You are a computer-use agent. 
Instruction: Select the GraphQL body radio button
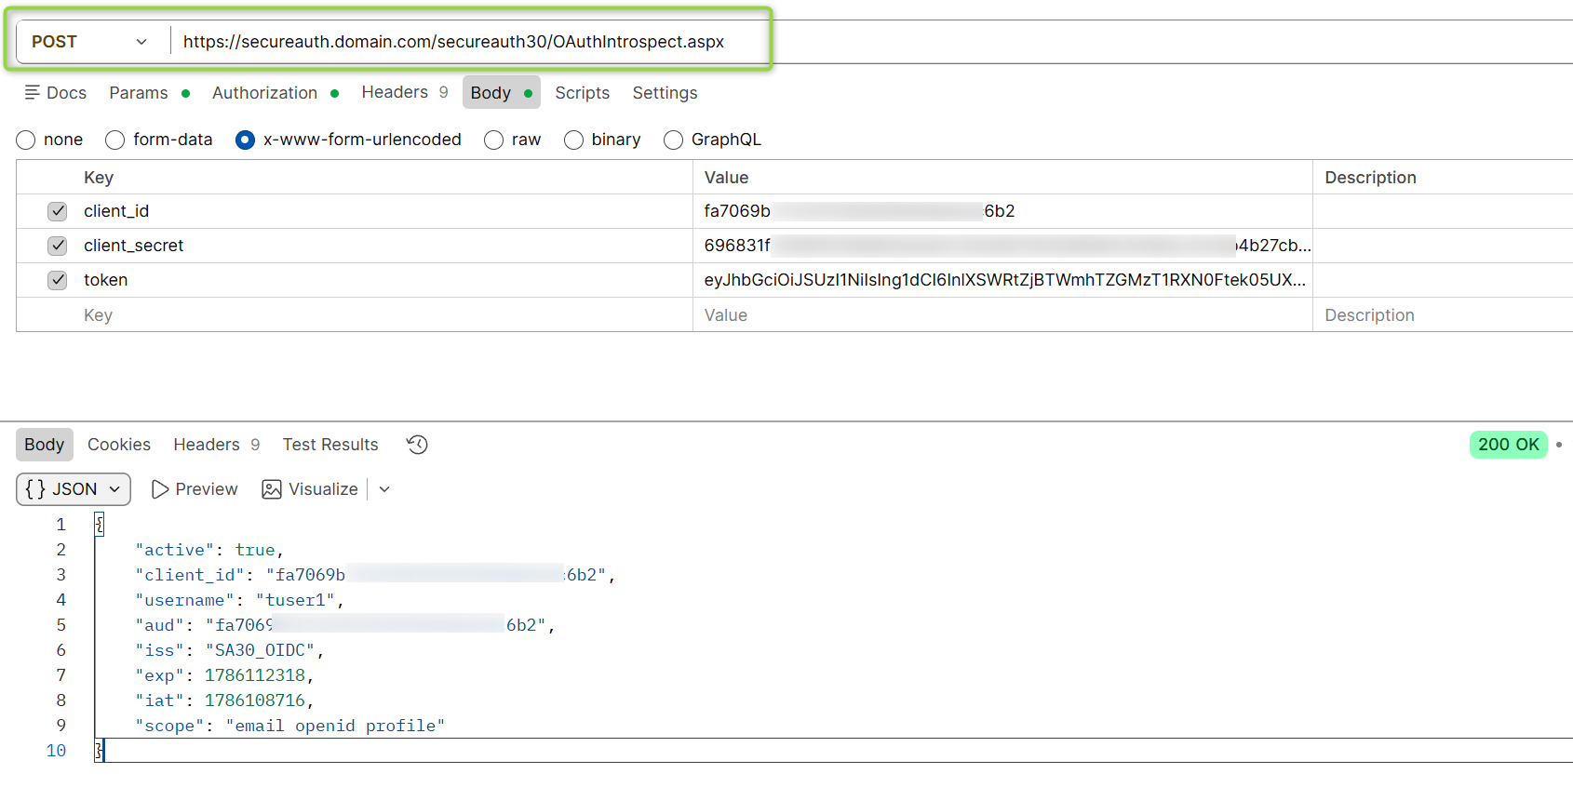(673, 140)
